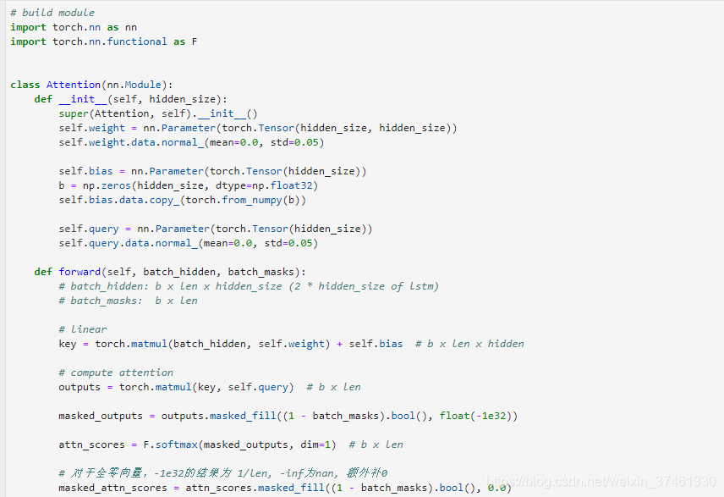Image resolution: width=724 pixels, height=497 pixels.
Task: Click the 'self.query.data.normal_' line
Action: pos(189,243)
